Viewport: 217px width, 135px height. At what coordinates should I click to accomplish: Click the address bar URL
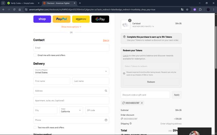pyautogui.click(x=92, y=9)
